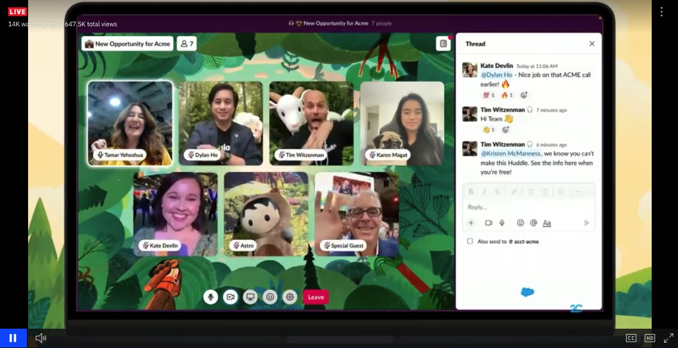Open the @Dylan Ho mention
The image size is (678, 348).
[x=497, y=75]
